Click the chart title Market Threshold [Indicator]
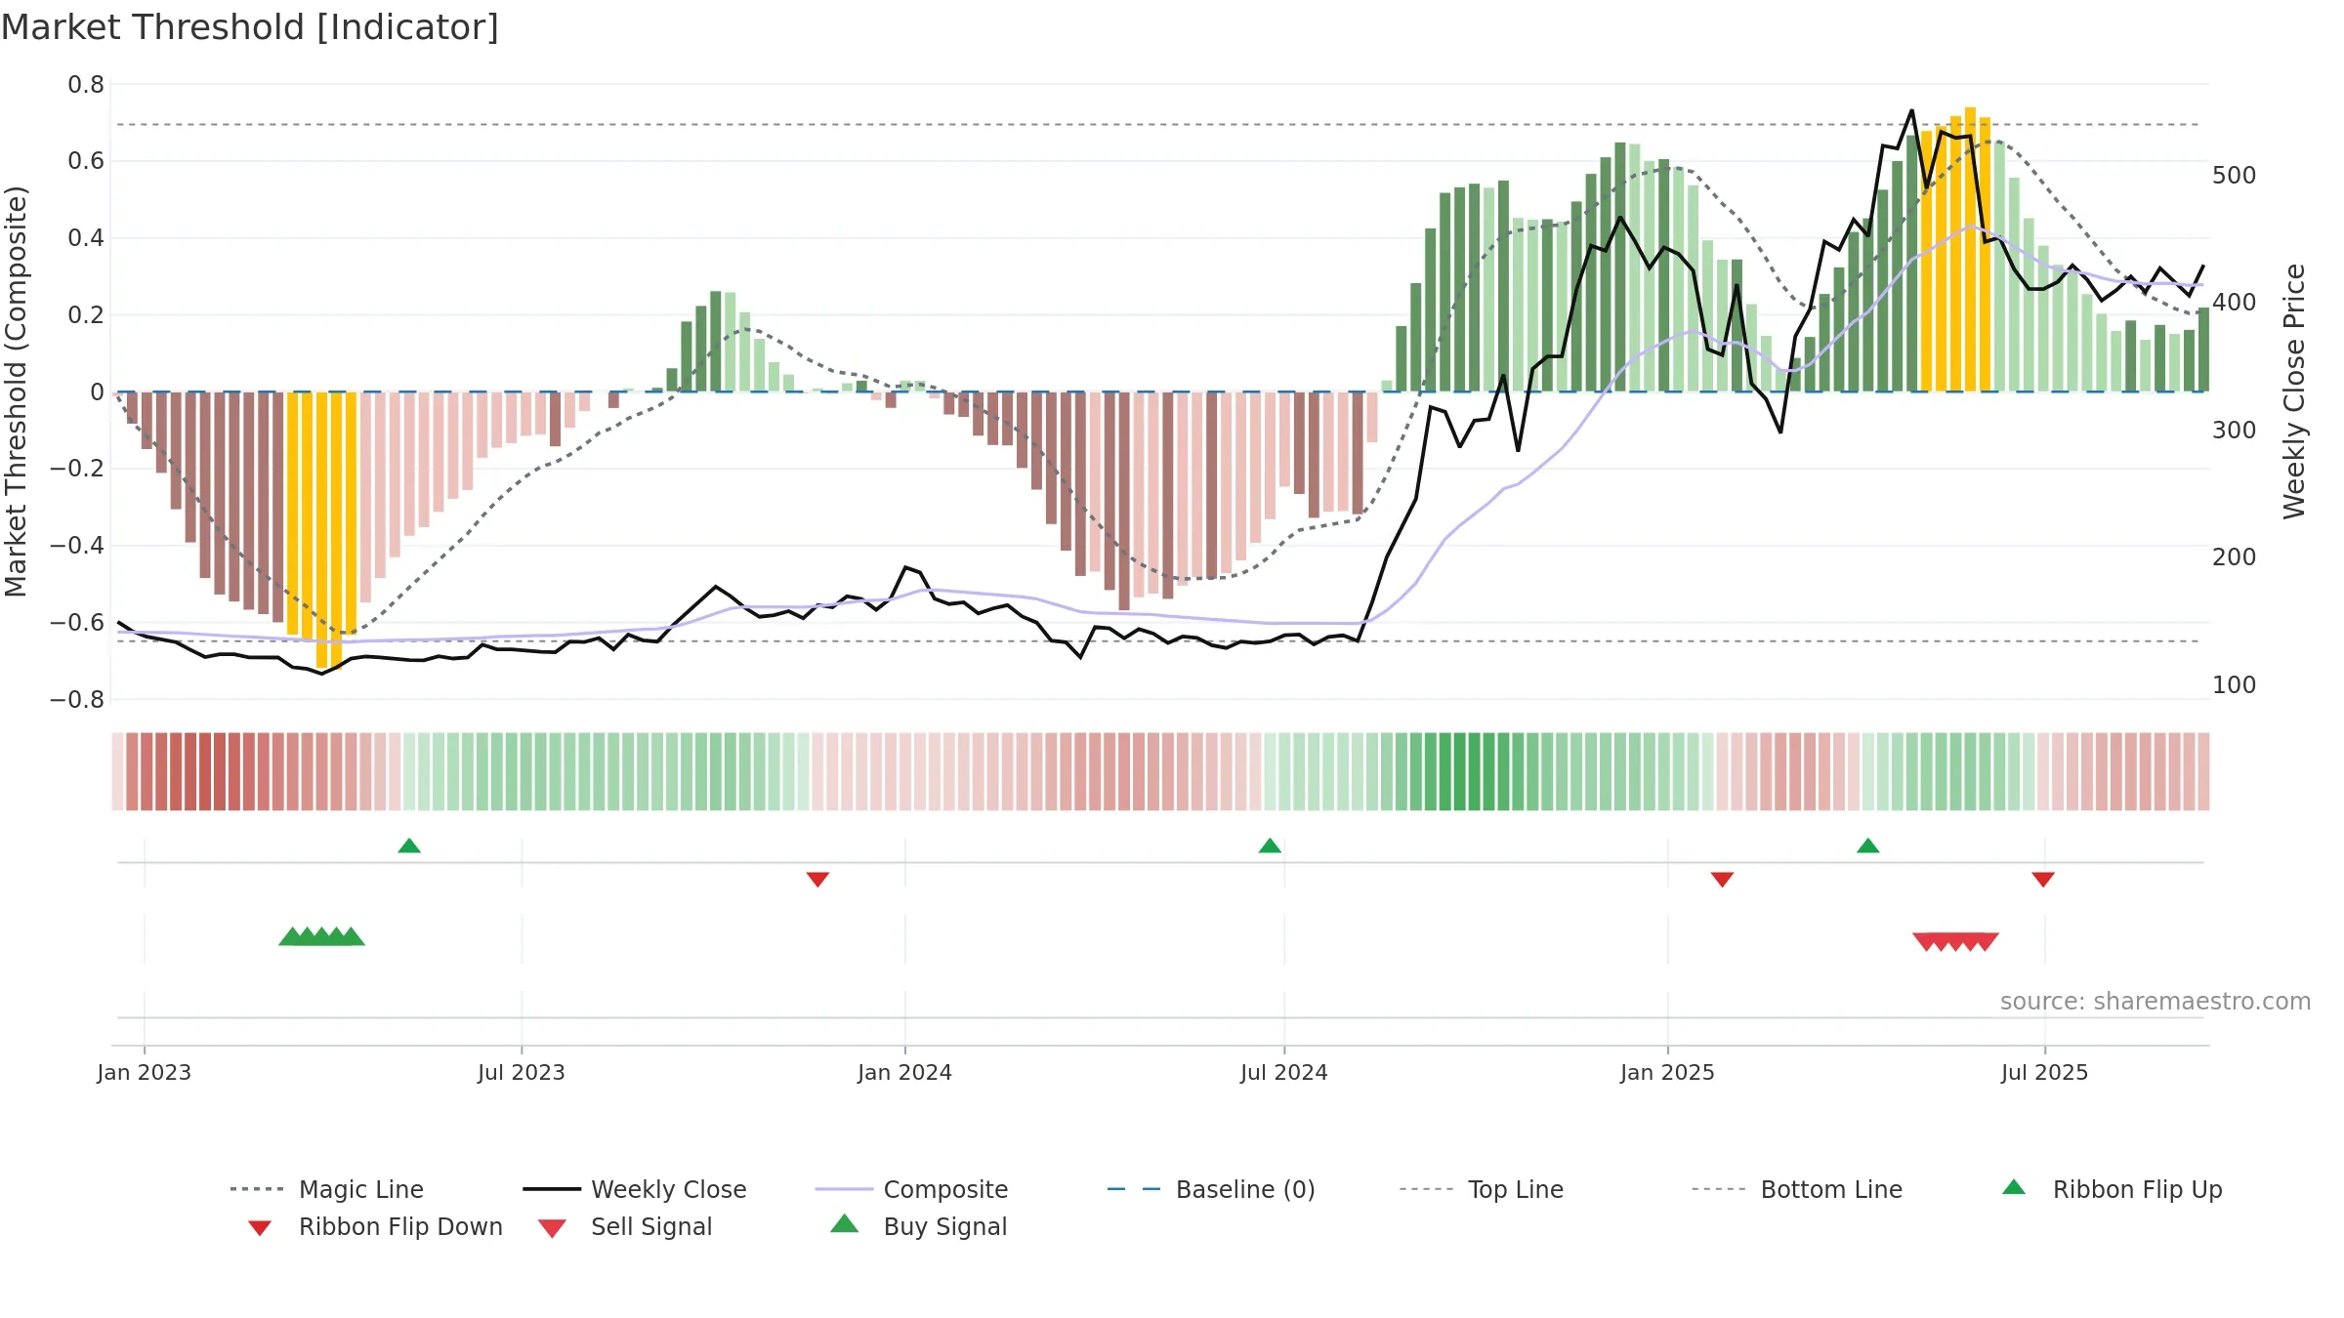The height and width of the screenshot is (1318, 2344). coord(250,27)
